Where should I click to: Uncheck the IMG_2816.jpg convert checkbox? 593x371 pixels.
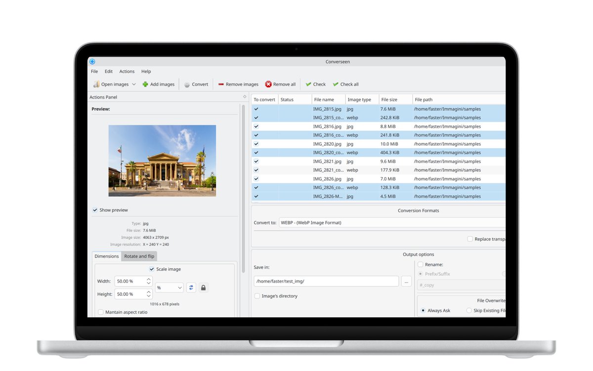point(256,126)
